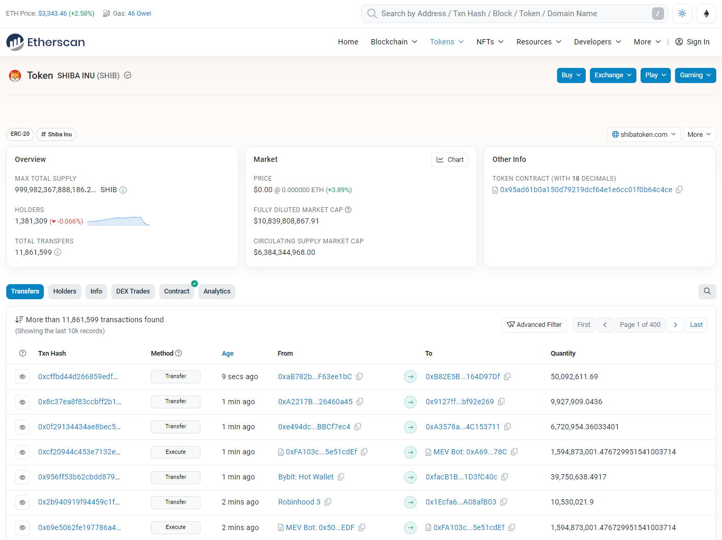Copy the To address 0xfacB1B...1D3fC40c
This screenshot has width=722, height=540.
(505, 477)
